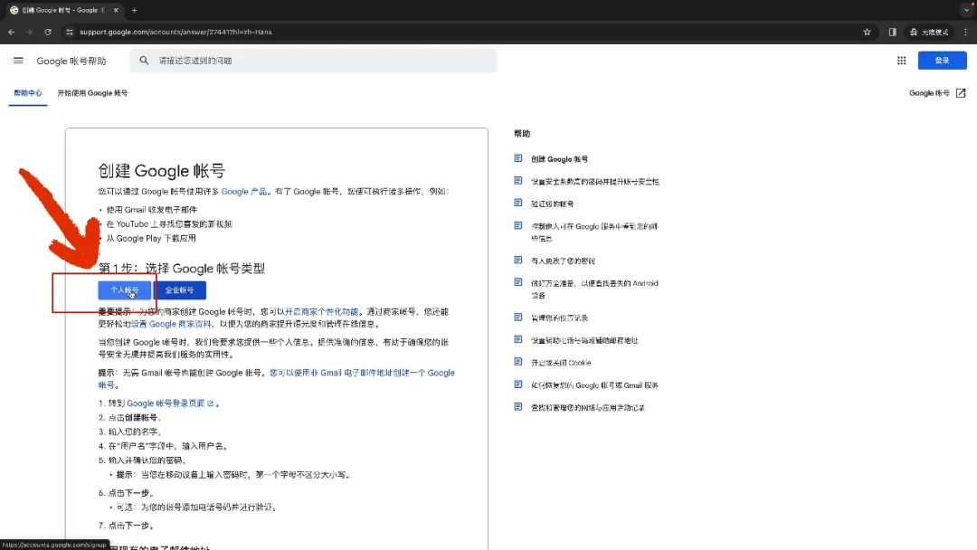Viewport: 977px width, 550px height.
Task: Open the 设置 Google 商家资料 link
Action: (171, 324)
